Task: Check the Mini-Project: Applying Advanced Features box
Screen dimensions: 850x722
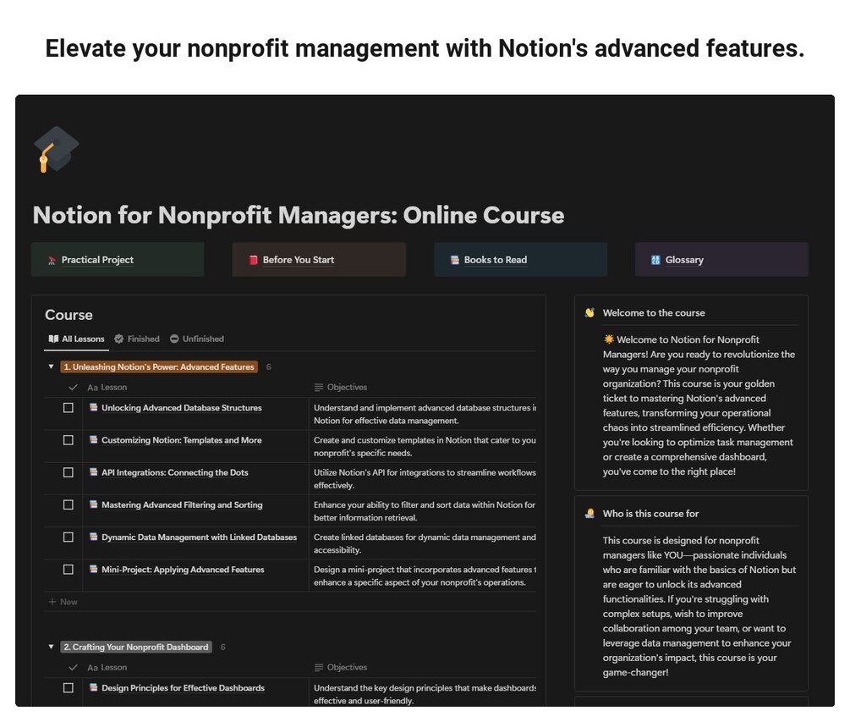Action: coord(69,570)
